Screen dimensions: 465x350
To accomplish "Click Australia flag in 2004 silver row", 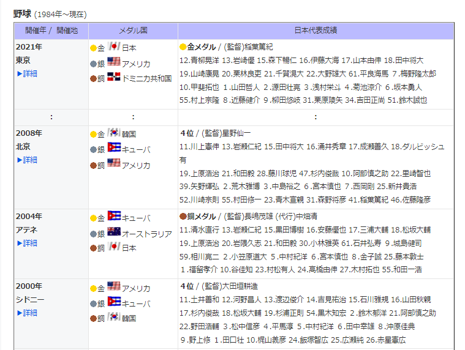I will [x=114, y=231].
